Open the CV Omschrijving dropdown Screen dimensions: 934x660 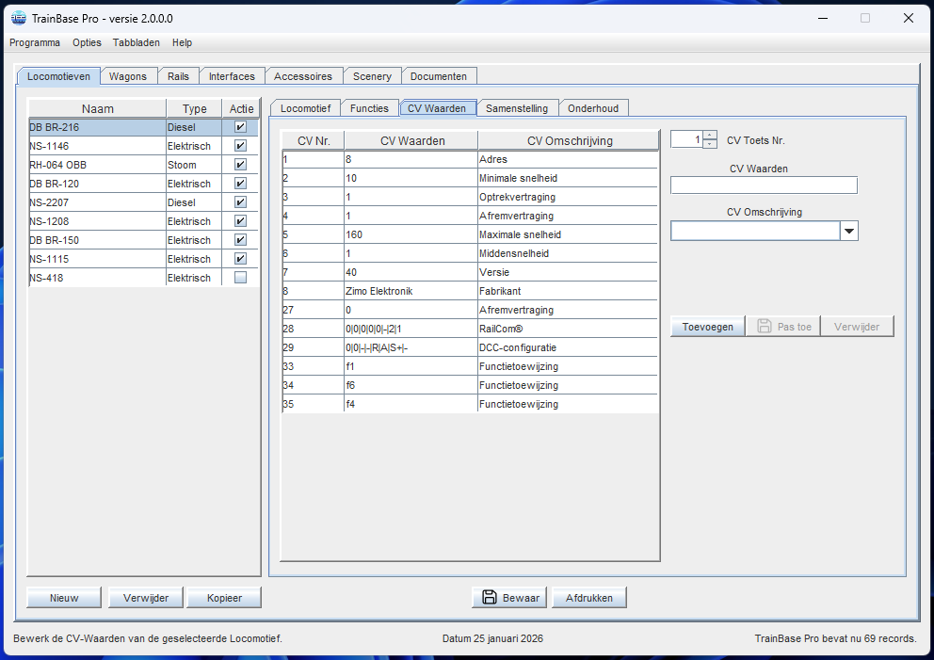[x=848, y=231]
